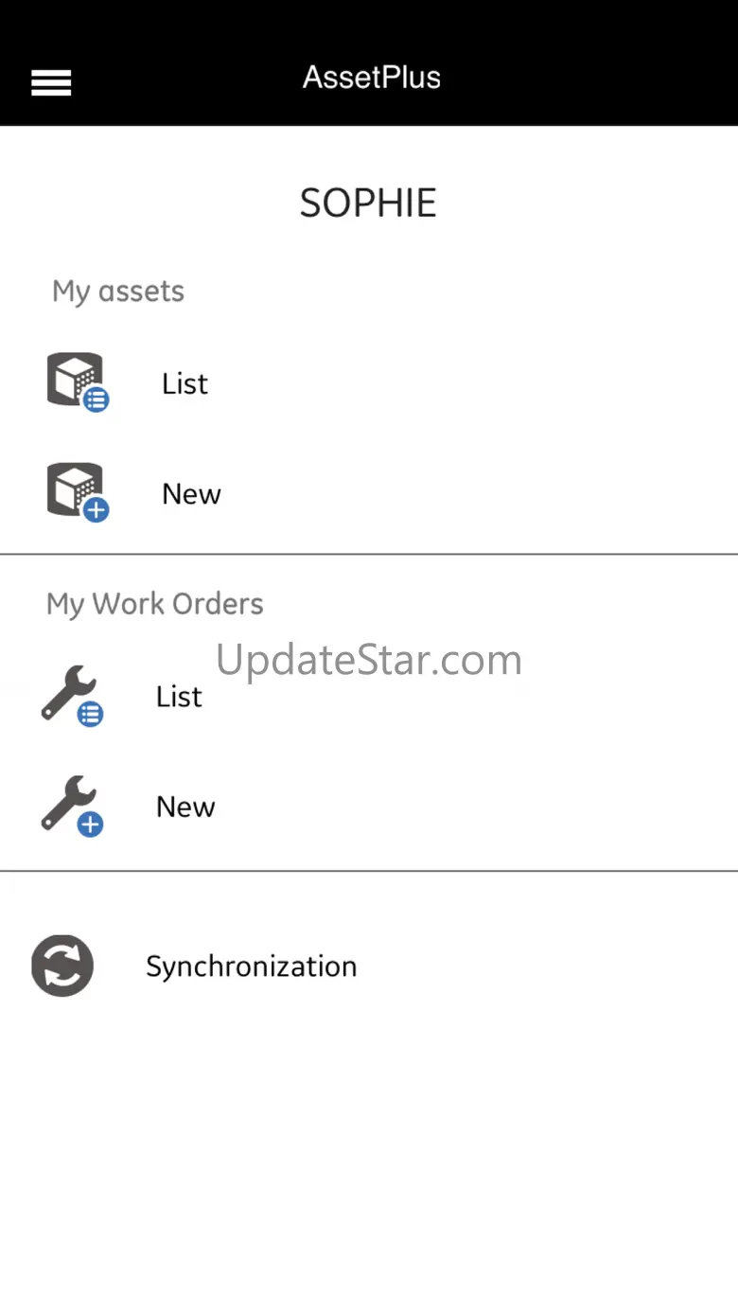Open List under My assets
Image resolution: width=738 pixels, height=1313 pixels.
pyautogui.click(x=184, y=383)
